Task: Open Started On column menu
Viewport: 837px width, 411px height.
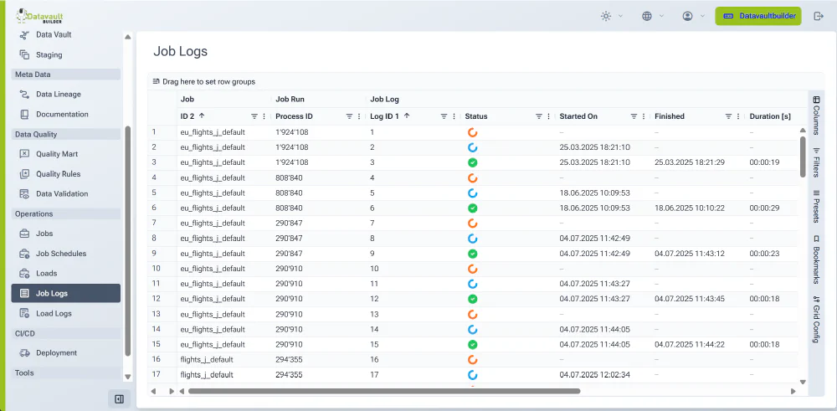Action: 644,116
